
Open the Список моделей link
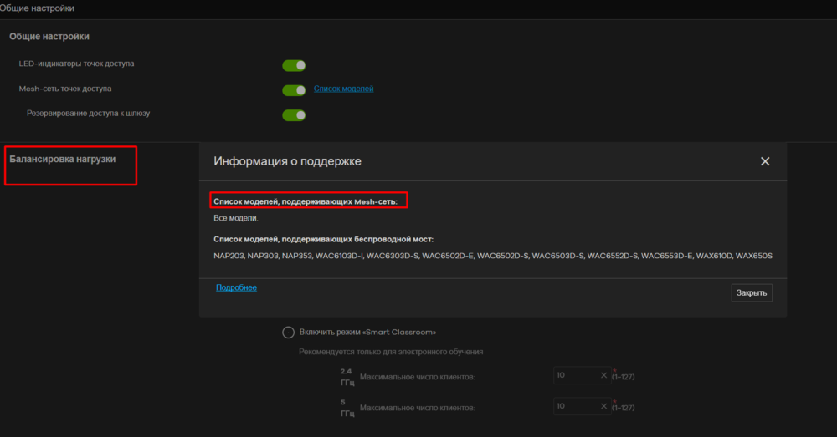343,89
